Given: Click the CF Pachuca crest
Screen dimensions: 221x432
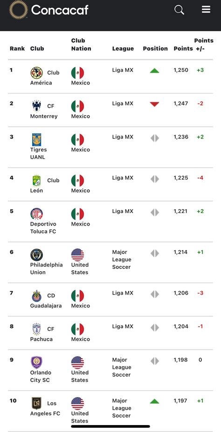Looking at the screenshot, I should tap(36, 329).
